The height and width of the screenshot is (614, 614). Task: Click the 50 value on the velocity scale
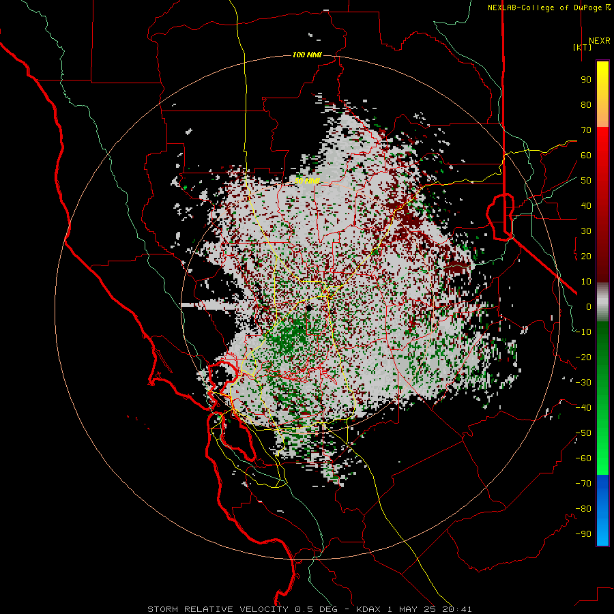586,181
